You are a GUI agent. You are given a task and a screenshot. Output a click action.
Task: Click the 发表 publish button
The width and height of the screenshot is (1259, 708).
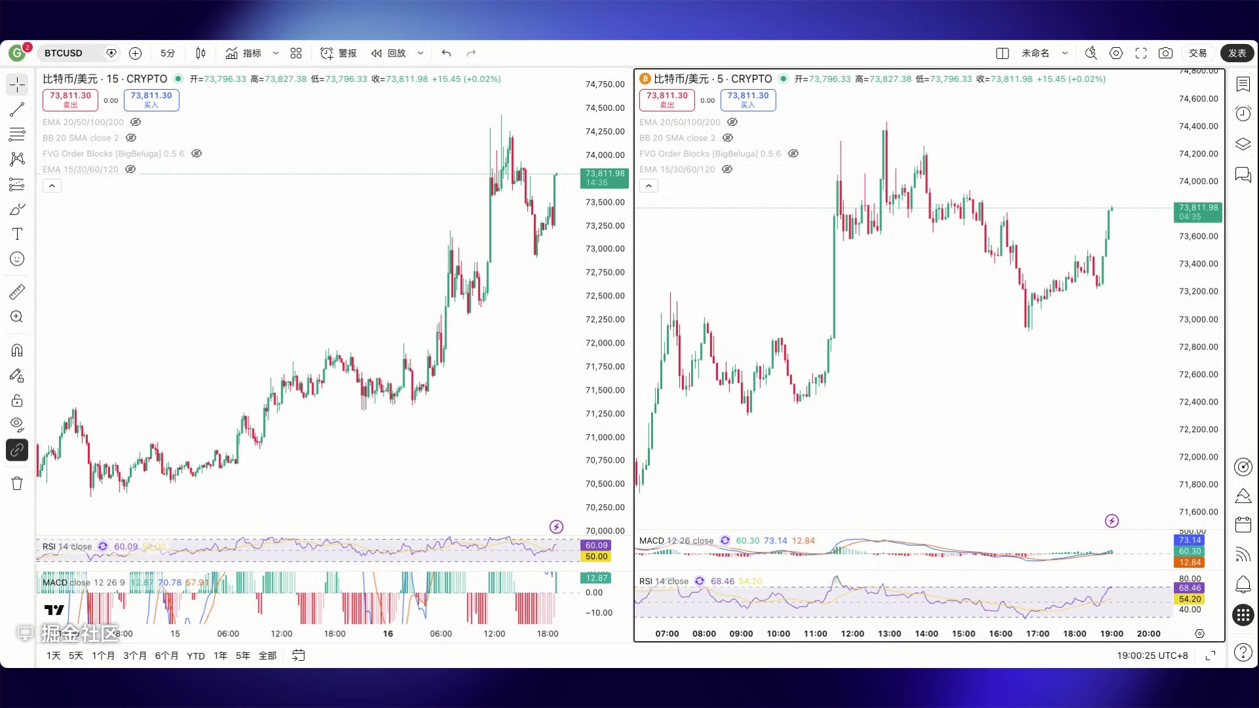point(1237,53)
